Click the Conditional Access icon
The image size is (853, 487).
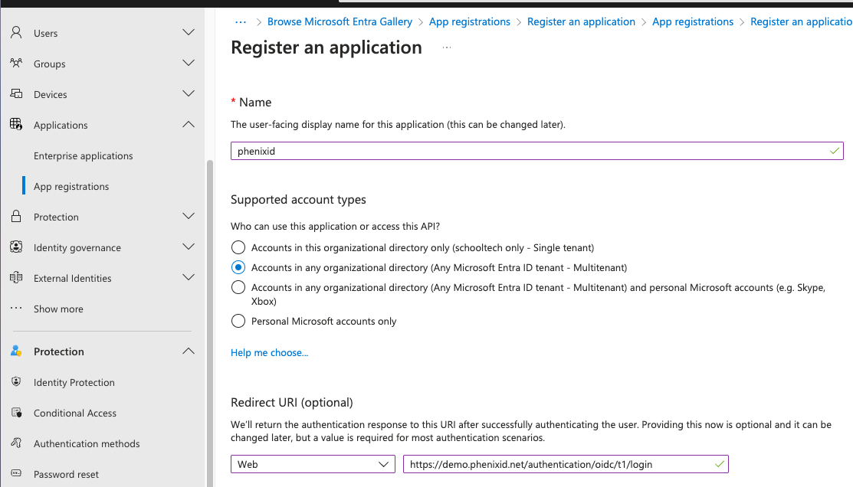point(16,413)
